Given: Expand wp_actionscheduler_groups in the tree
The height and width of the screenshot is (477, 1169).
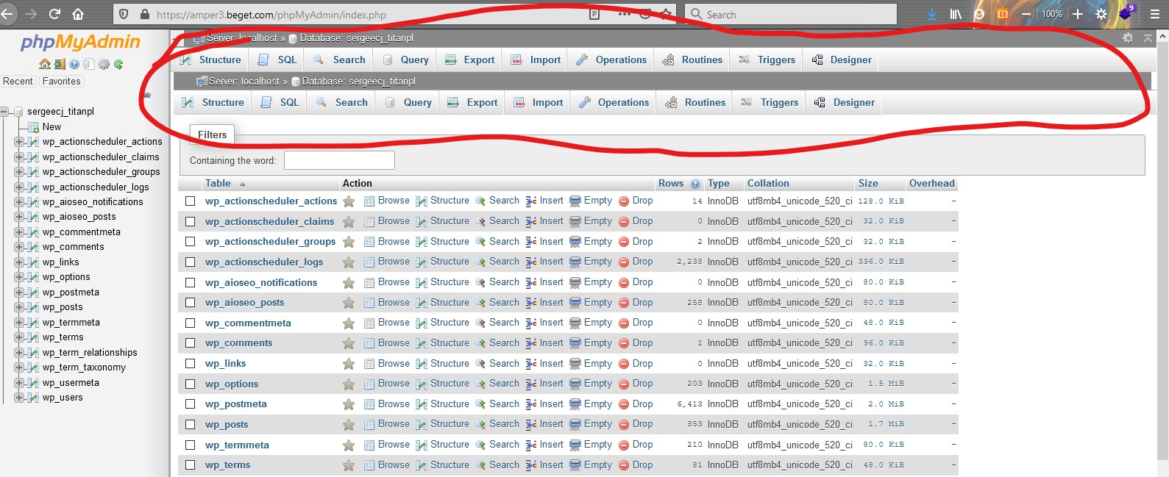Looking at the screenshot, I should tap(19, 172).
